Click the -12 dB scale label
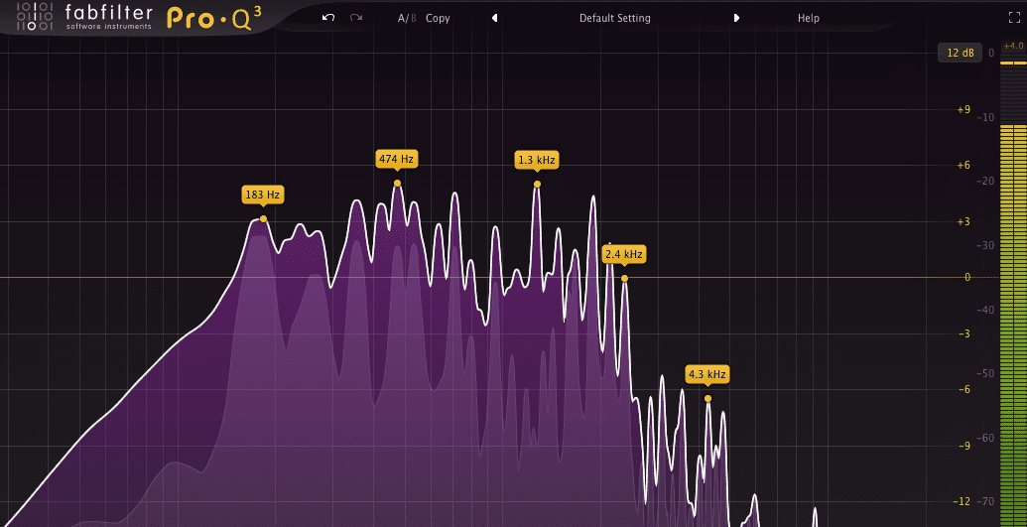Image resolution: width=1027 pixels, height=527 pixels. click(963, 501)
